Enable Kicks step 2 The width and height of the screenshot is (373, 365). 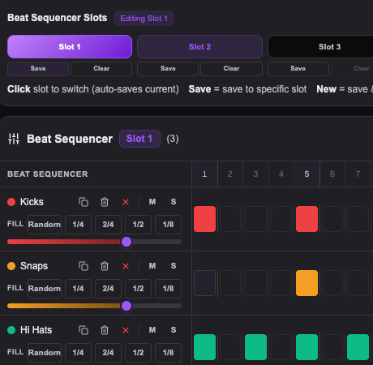(x=230, y=219)
